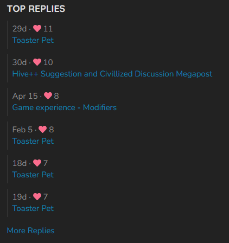
Task: Click the 19d timestamp label
Action: [20, 197]
